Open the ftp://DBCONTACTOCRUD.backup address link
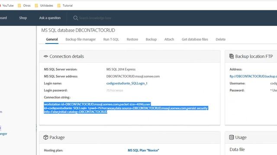This screenshot has width=277, height=155. 253,76
